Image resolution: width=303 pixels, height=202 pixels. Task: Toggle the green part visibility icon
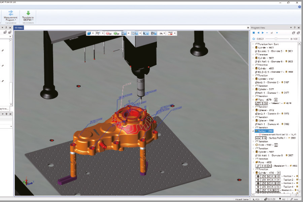(x=116, y=33)
